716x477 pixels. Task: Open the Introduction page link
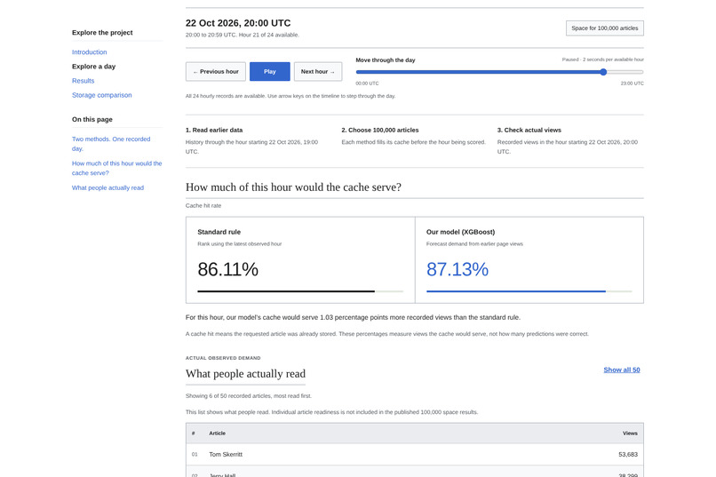click(90, 52)
